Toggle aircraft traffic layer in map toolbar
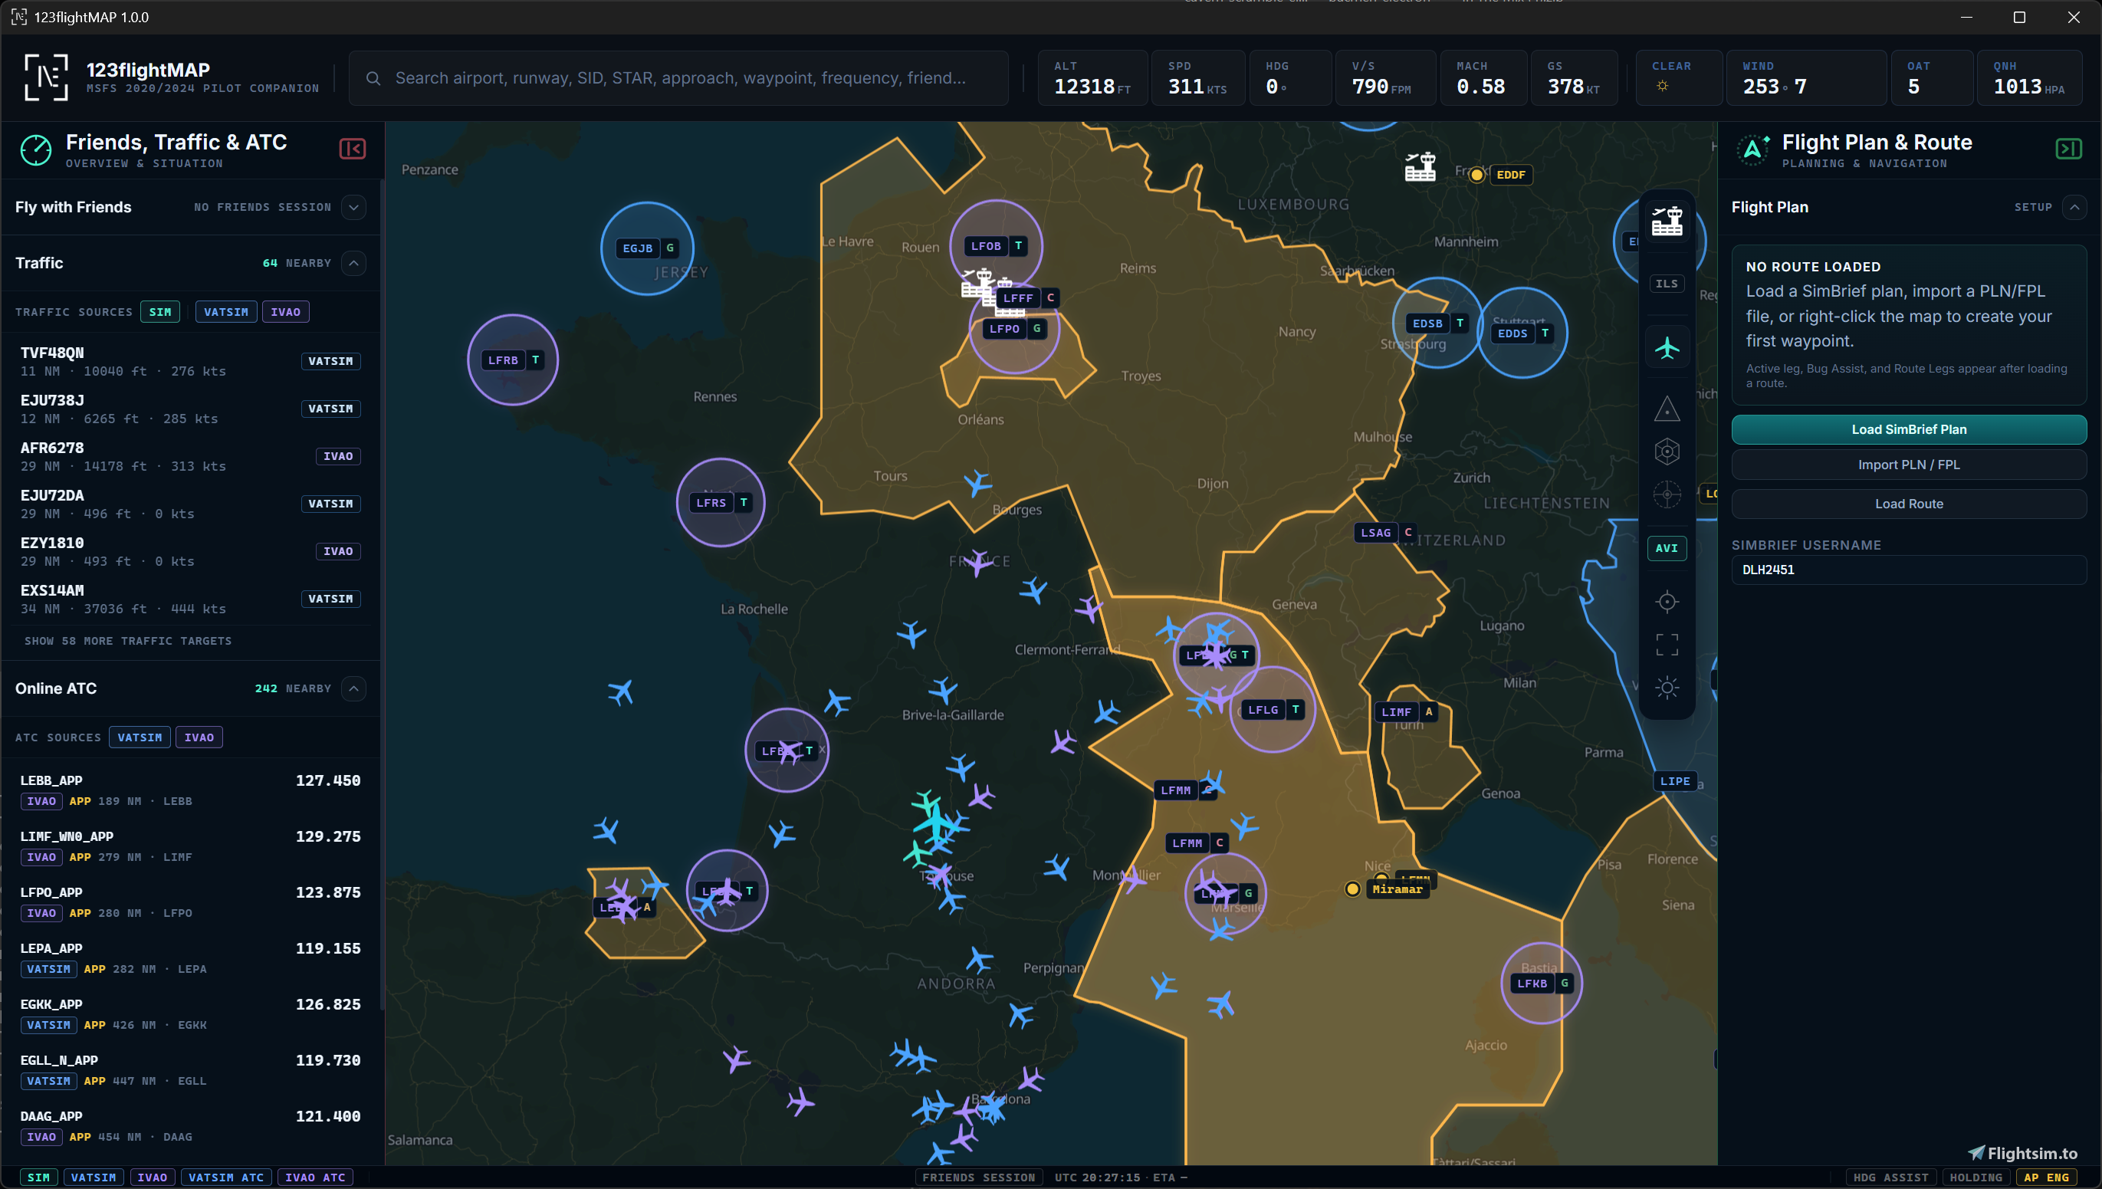Image resolution: width=2102 pixels, height=1189 pixels. coord(1667,348)
